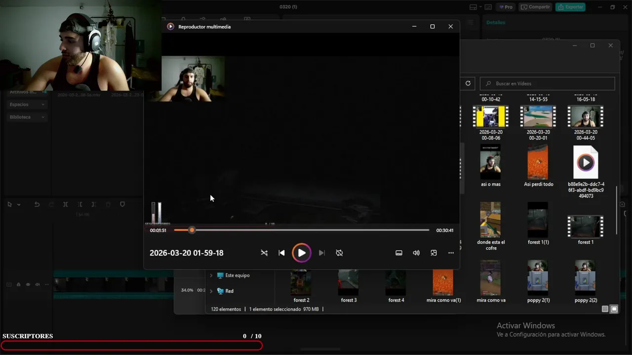Open the player hamburger menu near Detalles
Viewport: 632px width, 355px height.
point(471,22)
